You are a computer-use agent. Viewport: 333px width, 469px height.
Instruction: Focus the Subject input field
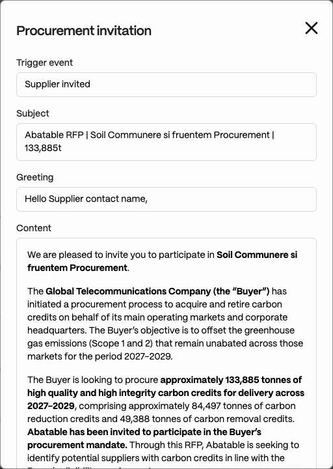click(166, 142)
